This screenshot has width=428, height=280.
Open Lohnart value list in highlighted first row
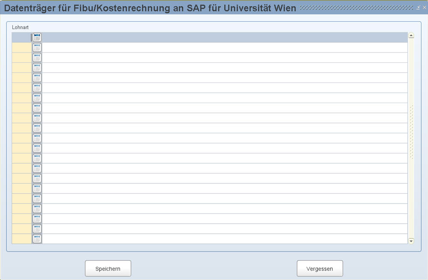[37, 37]
